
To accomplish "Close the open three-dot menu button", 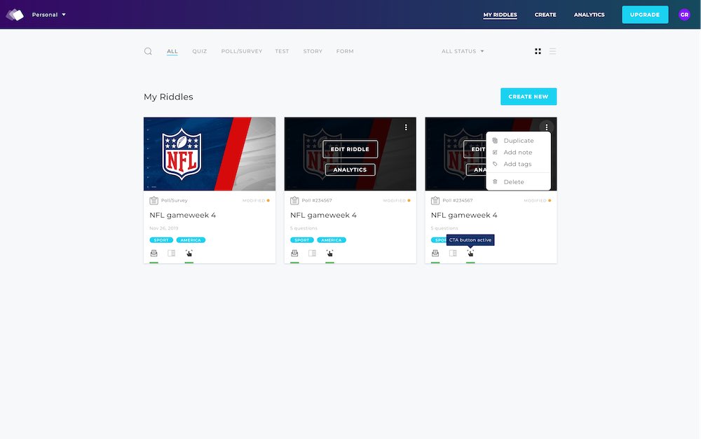I will (x=546, y=127).
